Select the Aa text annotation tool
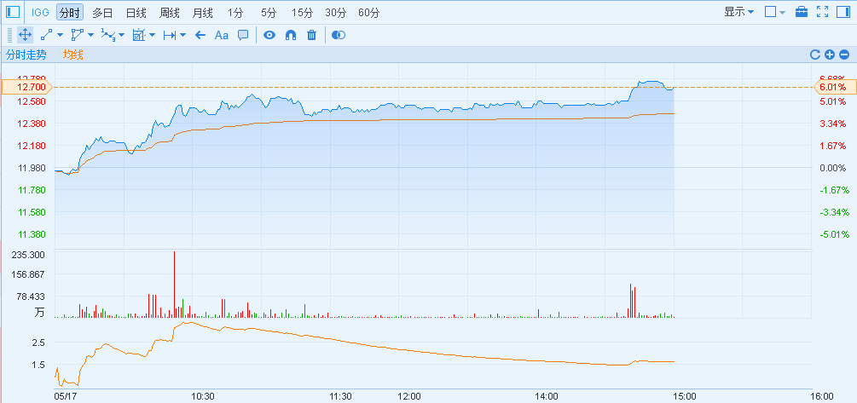The height and width of the screenshot is (403, 857). click(x=222, y=35)
